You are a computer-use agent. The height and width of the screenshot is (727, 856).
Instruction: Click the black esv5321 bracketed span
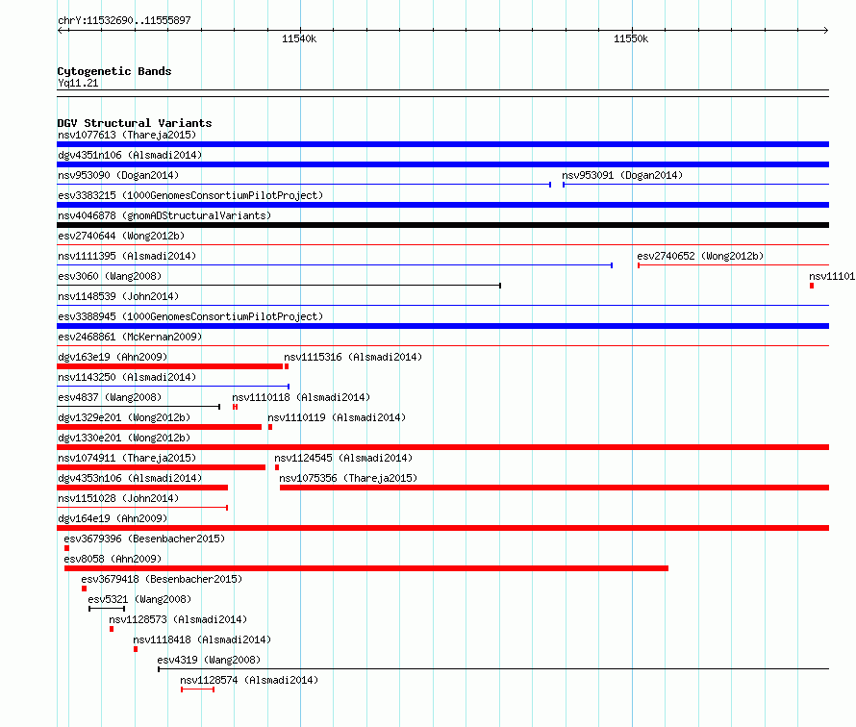click(107, 609)
